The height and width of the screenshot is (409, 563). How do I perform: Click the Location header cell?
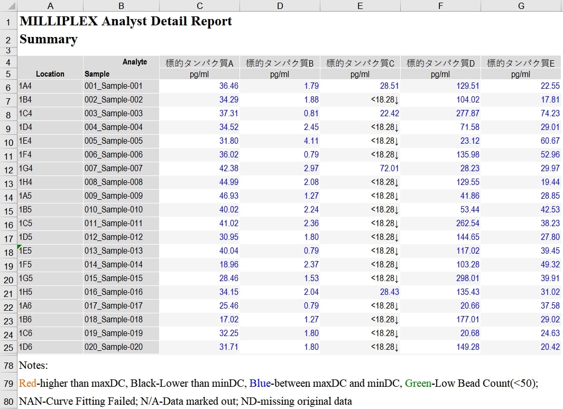tap(50, 74)
